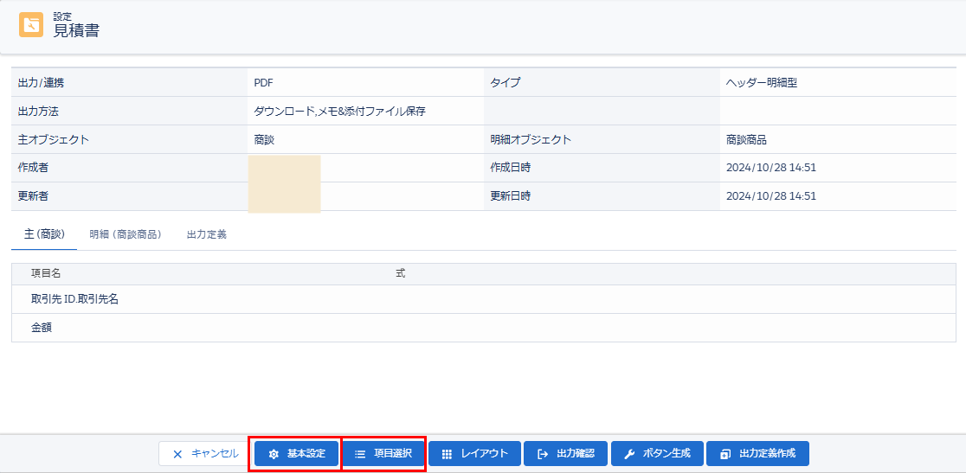
Task: Click the grid icon for レイアウト
Action: tap(447, 454)
